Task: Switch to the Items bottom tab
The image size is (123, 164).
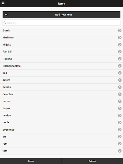Action: 31,161
